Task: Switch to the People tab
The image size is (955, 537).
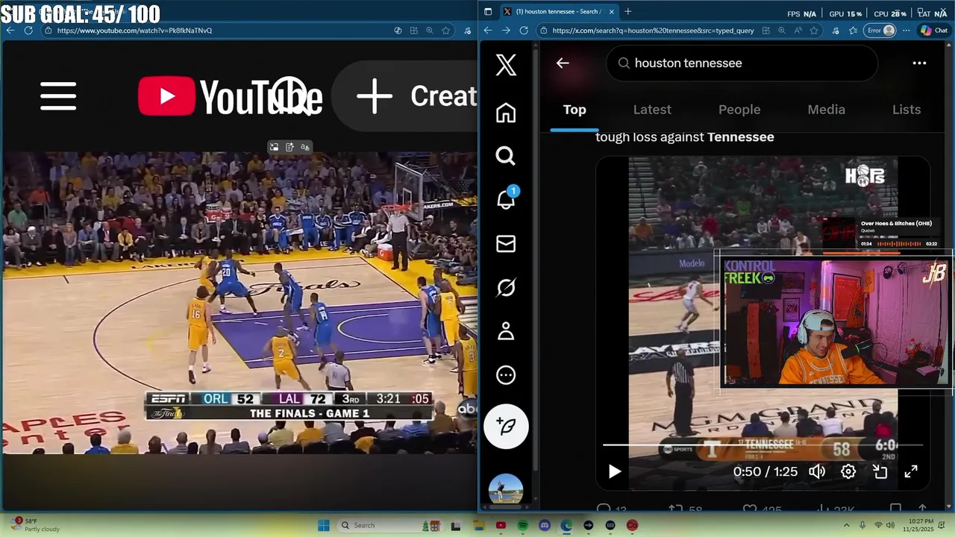Action: pos(739,110)
